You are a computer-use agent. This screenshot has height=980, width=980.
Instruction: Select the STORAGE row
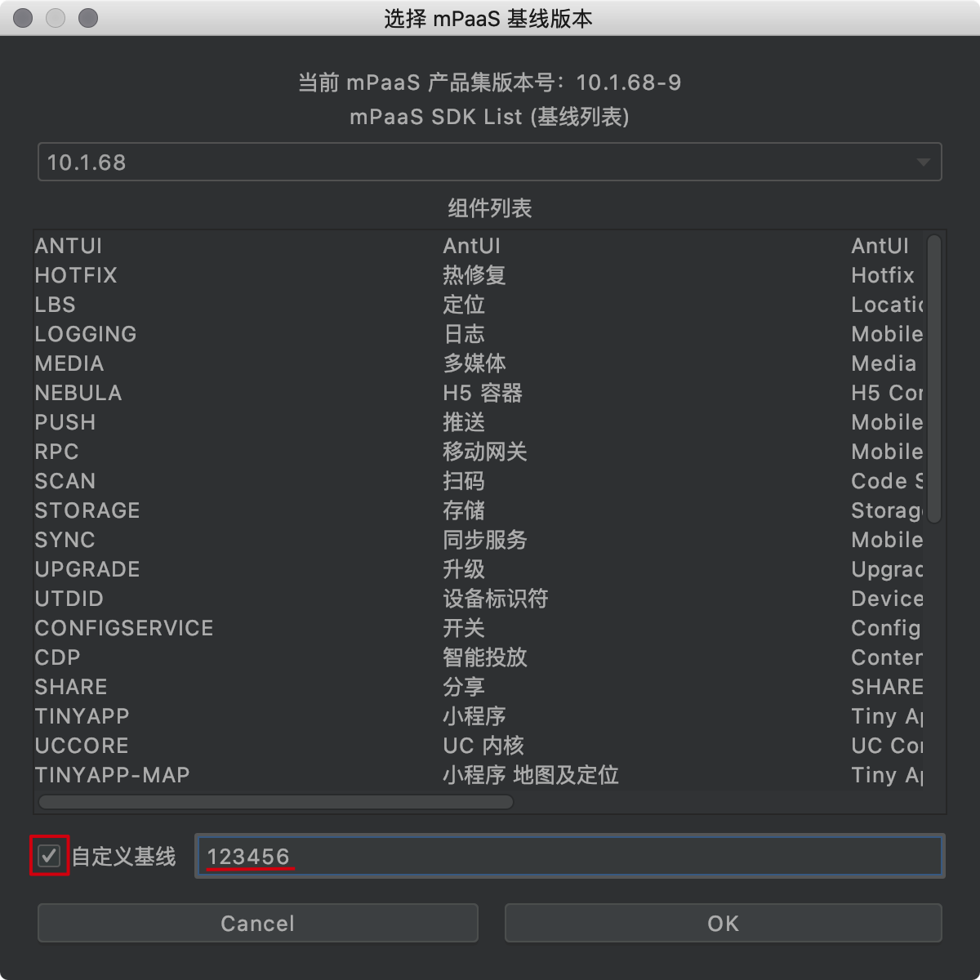(x=479, y=510)
